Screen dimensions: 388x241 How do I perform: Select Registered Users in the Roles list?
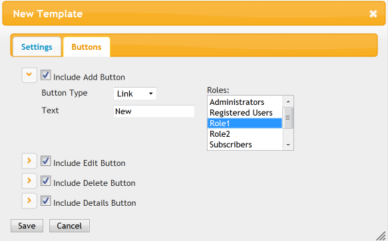[245, 113]
